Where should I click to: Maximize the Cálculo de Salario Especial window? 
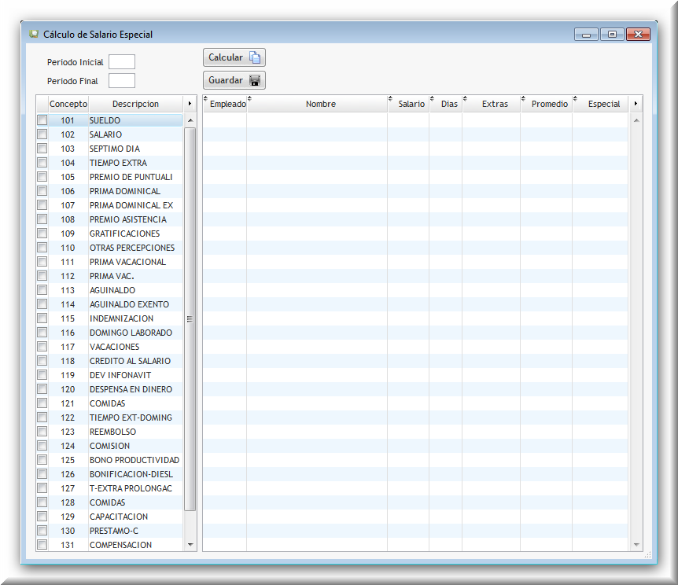[x=612, y=34]
